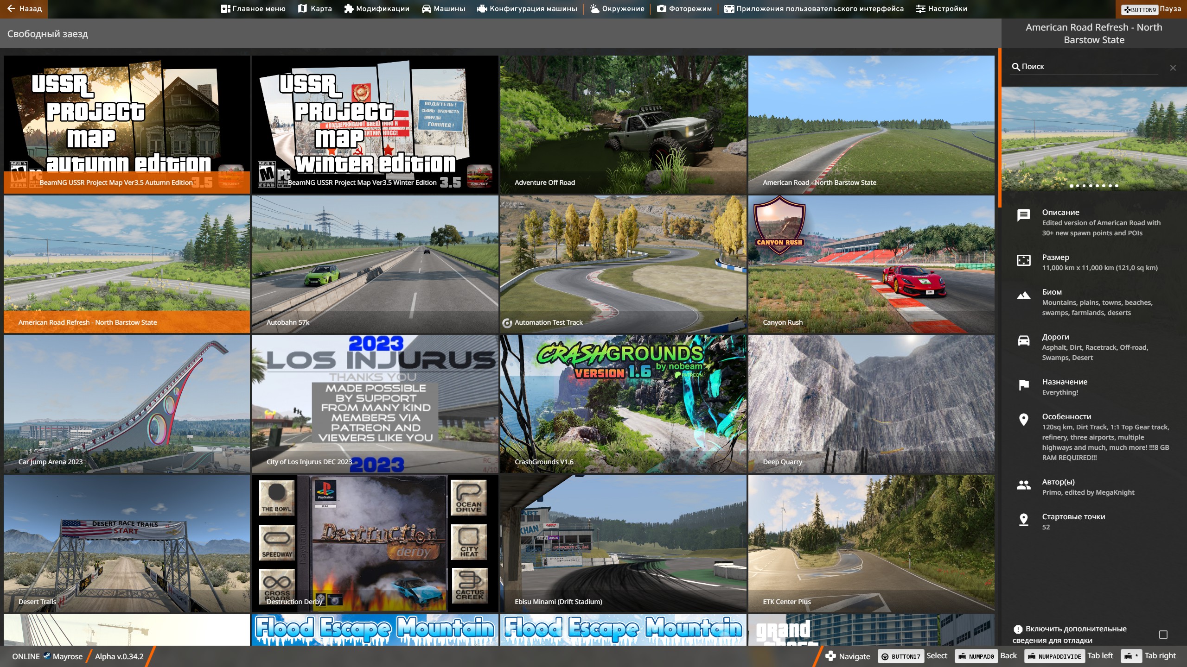Image resolution: width=1187 pixels, height=667 pixels.
Task: Click the search magnifier icon
Action: [1015, 67]
